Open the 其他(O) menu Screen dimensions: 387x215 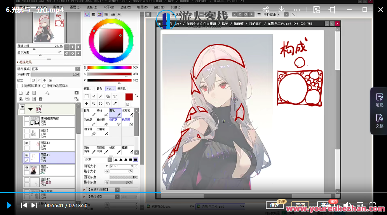click(176, 7)
